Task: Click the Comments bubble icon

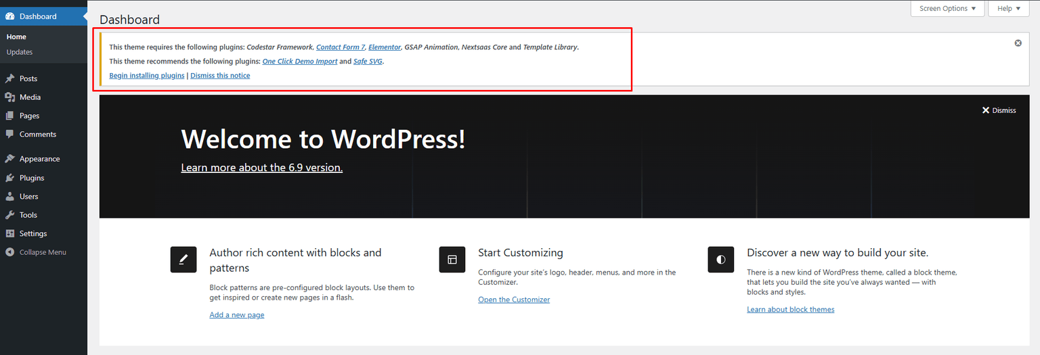Action: tap(9, 135)
